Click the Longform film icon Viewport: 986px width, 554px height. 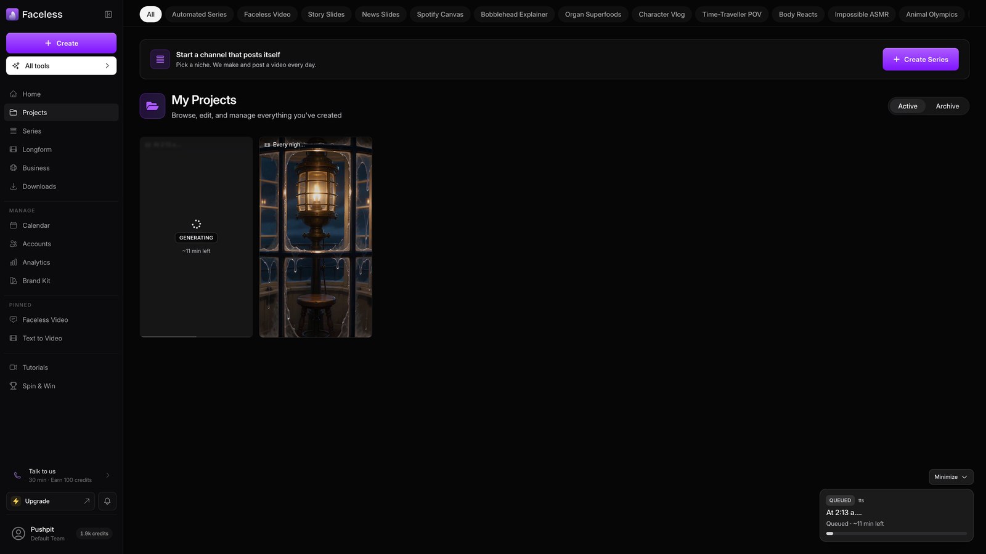click(x=14, y=150)
